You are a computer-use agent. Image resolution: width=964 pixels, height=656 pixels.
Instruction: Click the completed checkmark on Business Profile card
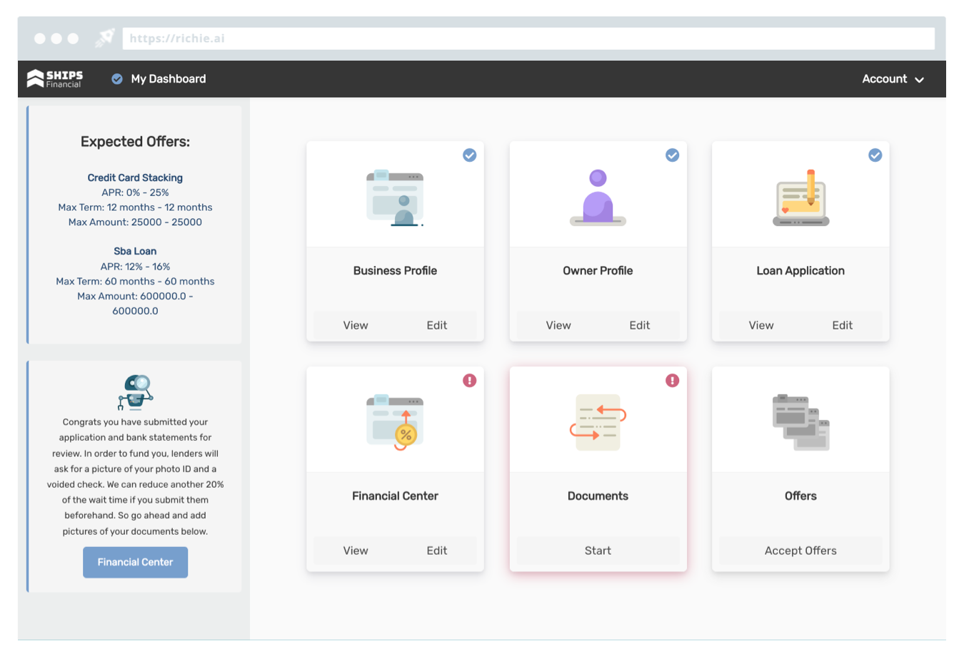pyautogui.click(x=469, y=155)
